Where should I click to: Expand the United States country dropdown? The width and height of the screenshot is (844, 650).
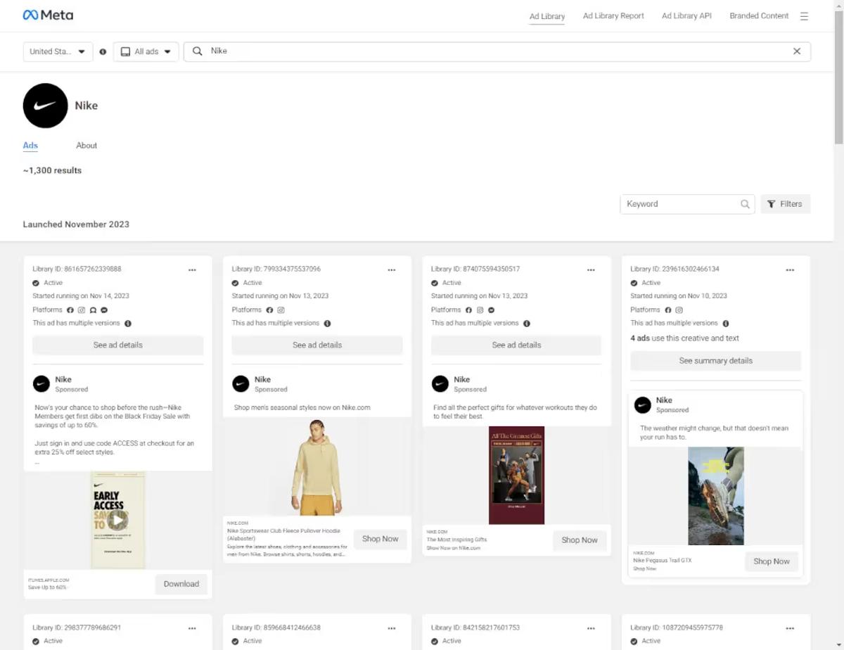58,51
